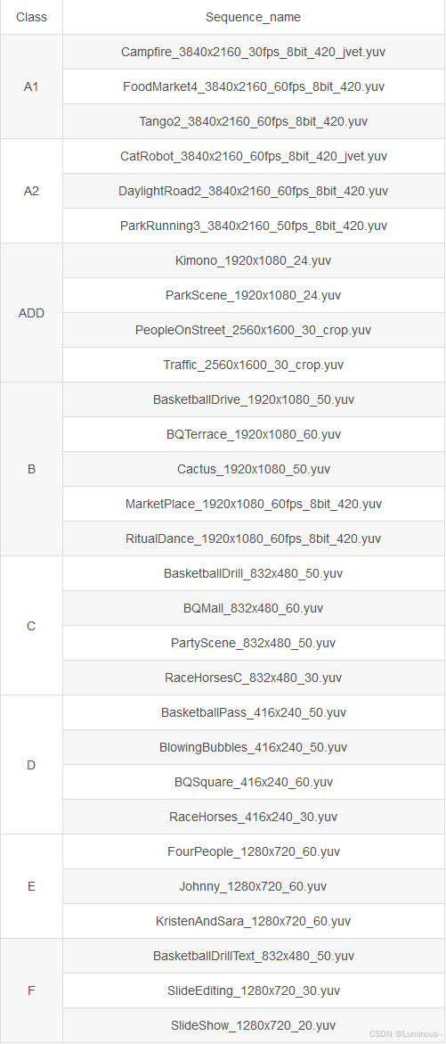Click the ADD class cell
The image size is (446, 1044).
[x=31, y=313]
